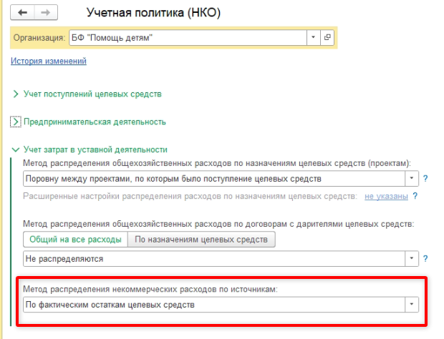This screenshot has width=444, height=339.
Task: Open dropdown arrow of 'Не распределяются' field
Action: tap(412, 258)
